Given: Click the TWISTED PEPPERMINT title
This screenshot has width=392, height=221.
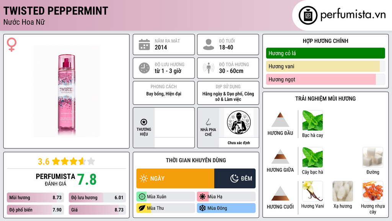Looking at the screenshot, I should [56, 11].
